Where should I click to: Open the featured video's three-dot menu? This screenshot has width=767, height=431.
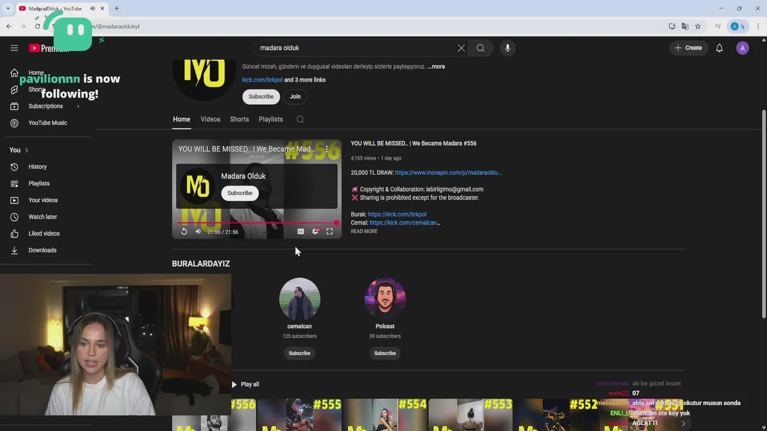(x=327, y=149)
